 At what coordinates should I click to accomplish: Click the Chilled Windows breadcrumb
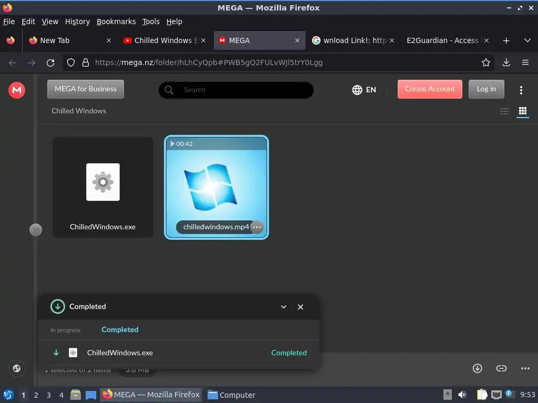[79, 111]
